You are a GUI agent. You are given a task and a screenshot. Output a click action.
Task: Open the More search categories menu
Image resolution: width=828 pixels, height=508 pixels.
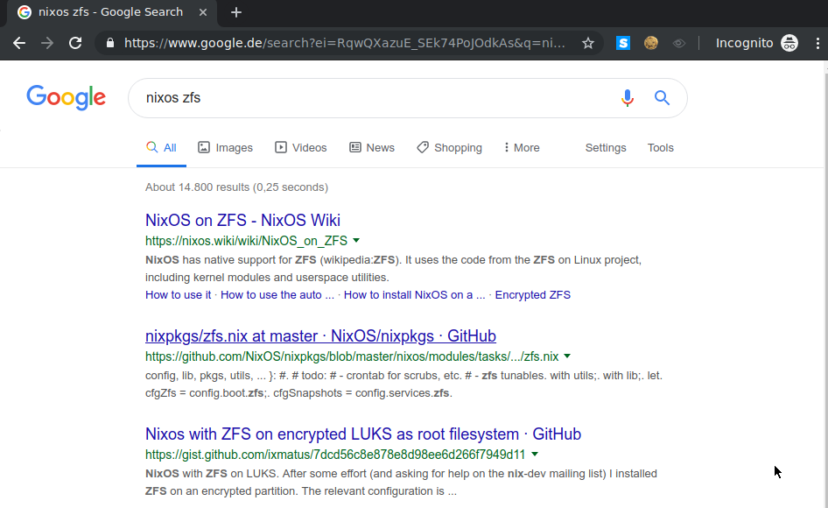522,148
